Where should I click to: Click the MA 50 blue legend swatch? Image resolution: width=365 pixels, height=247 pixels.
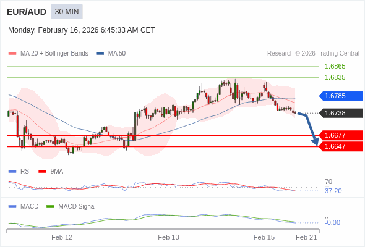(100, 54)
